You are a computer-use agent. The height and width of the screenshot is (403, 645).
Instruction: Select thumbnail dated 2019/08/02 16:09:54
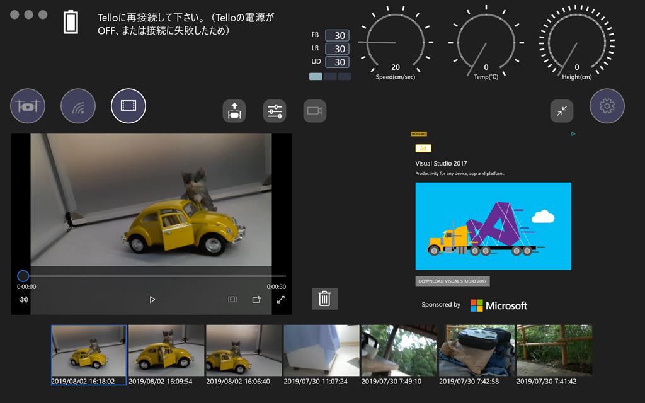pyautogui.click(x=166, y=351)
